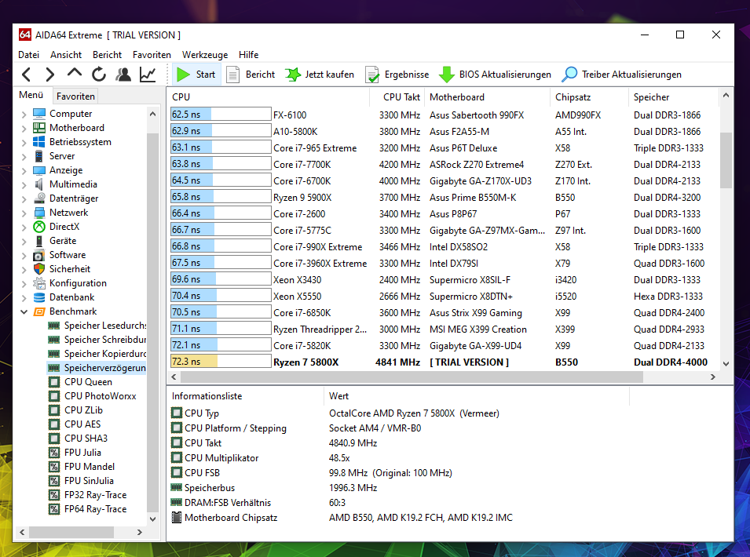Open the Datei menu
The height and width of the screenshot is (557, 750).
[x=29, y=55]
